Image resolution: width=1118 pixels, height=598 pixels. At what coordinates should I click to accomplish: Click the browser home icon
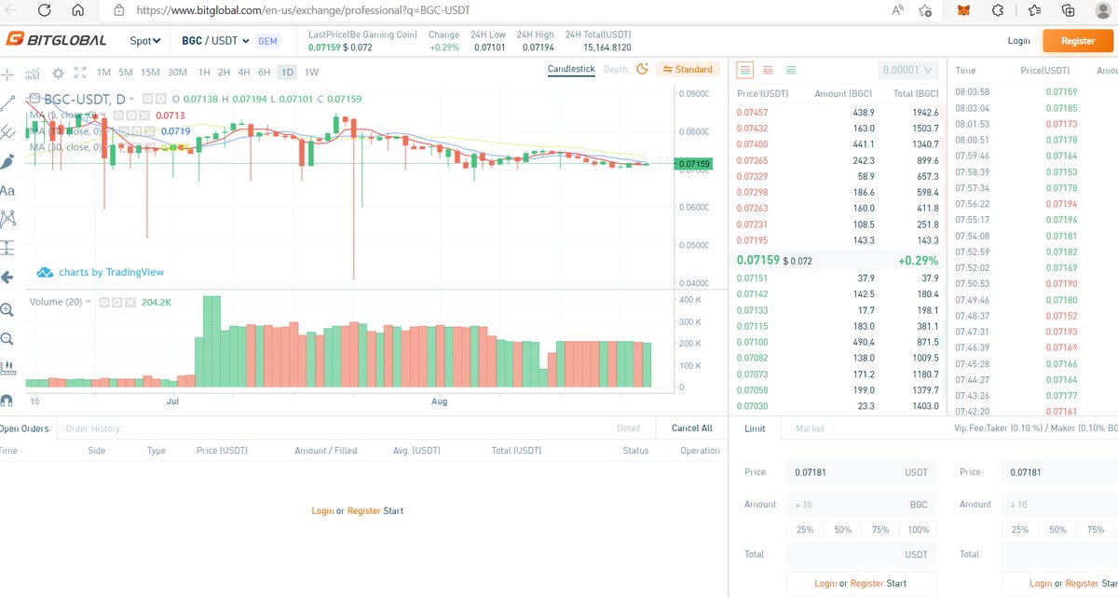(x=78, y=10)
